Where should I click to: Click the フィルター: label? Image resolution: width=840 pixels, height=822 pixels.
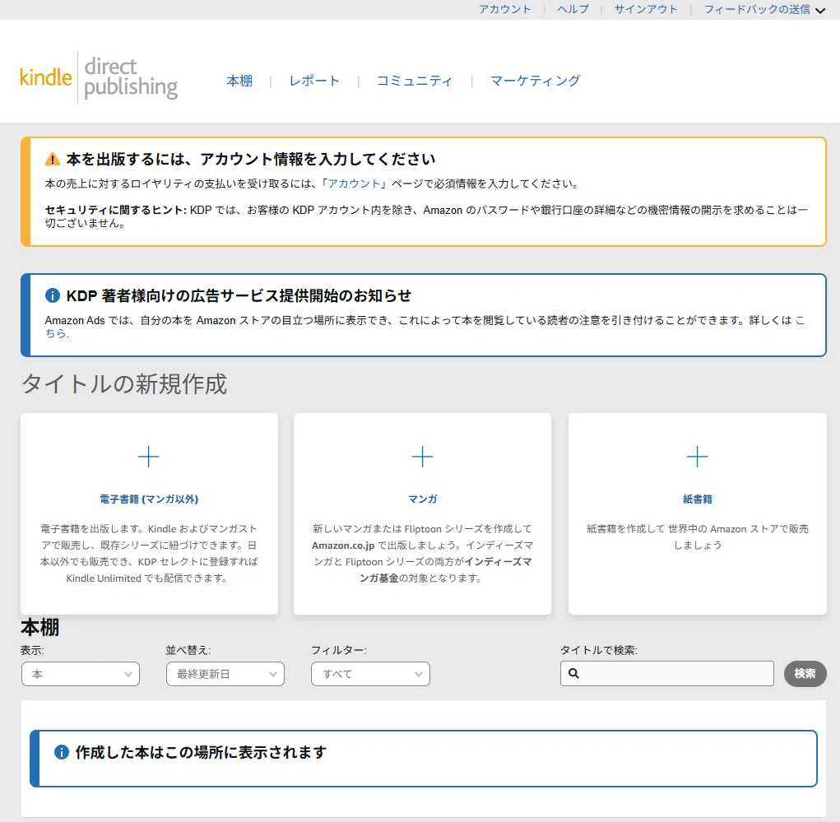coord(339,650)
